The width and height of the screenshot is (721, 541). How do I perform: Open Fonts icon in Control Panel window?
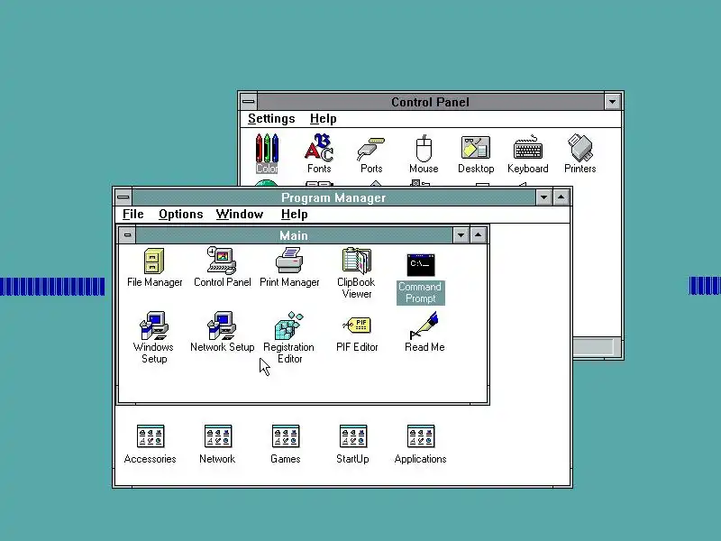pos(319,147)
